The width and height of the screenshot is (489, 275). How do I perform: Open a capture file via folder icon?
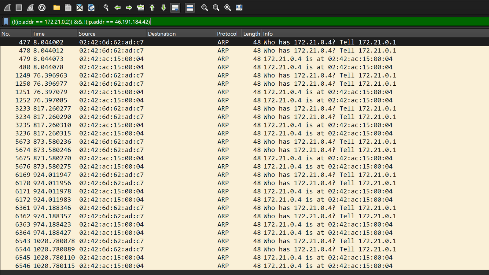tap(57, 8)
